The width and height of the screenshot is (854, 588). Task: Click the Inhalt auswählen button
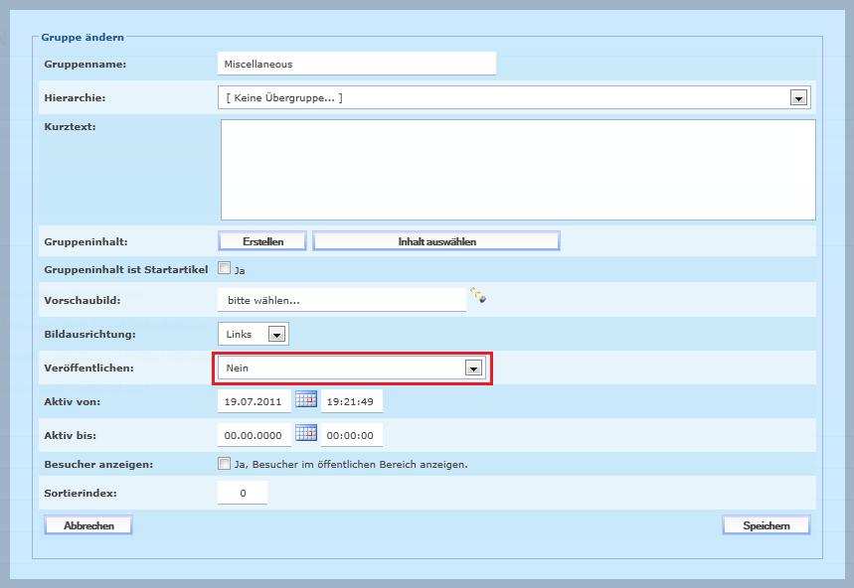tap(436, 241)
